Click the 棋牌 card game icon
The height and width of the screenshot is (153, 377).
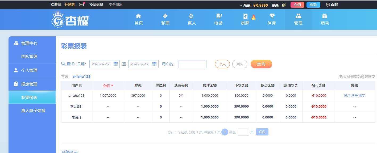pyautogui.click(x=245, y=16)
